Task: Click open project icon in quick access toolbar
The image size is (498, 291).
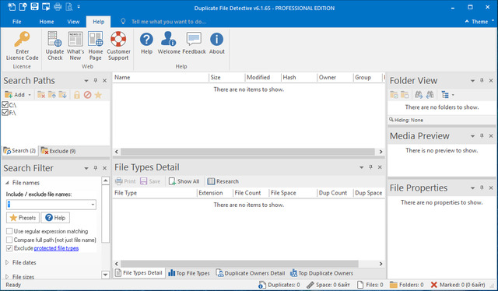Action: pos(23,6)
